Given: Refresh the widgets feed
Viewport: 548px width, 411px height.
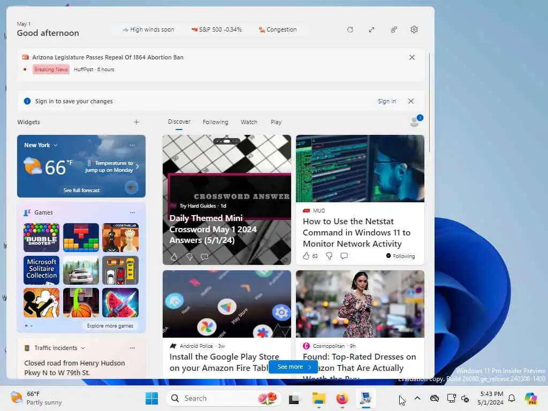Looking at the screenshot, I should point(350,30).
